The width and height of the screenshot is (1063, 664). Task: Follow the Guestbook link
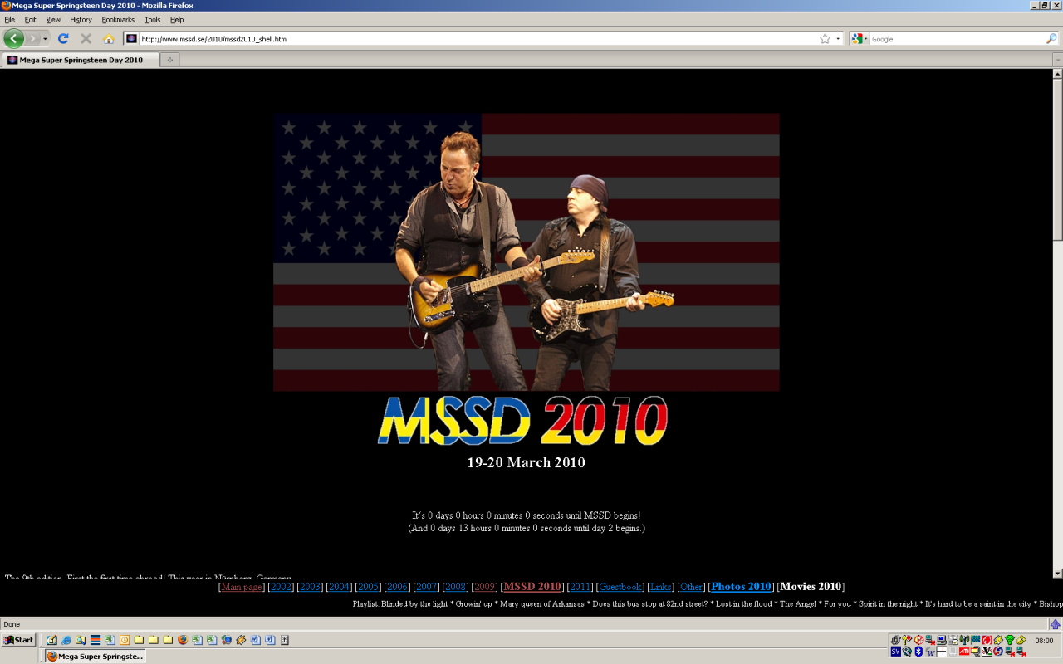point(620,587)
